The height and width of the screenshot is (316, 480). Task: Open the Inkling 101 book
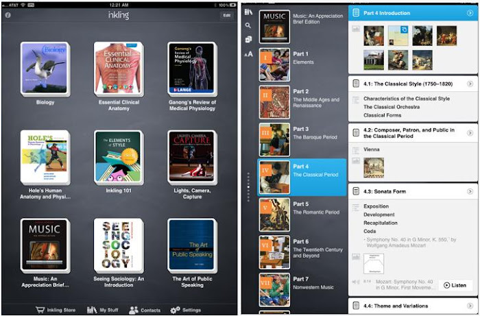point(118,156)
